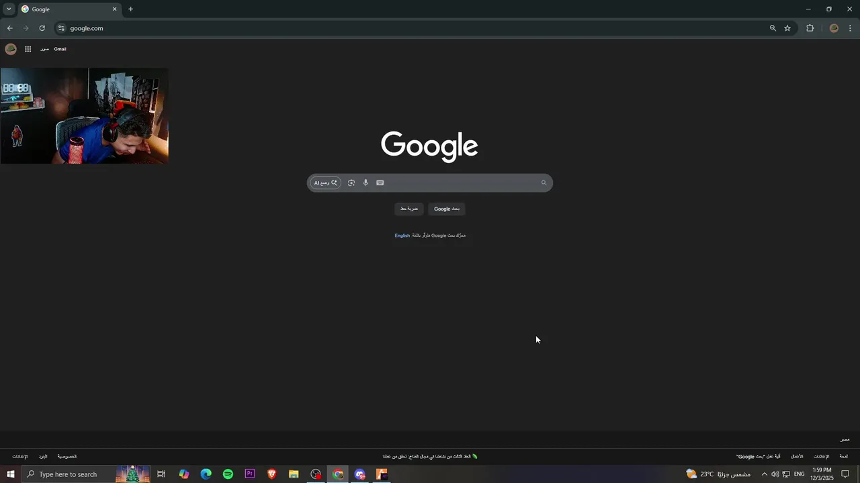Reload the current page
860x483 pixels.
point(42,28)
